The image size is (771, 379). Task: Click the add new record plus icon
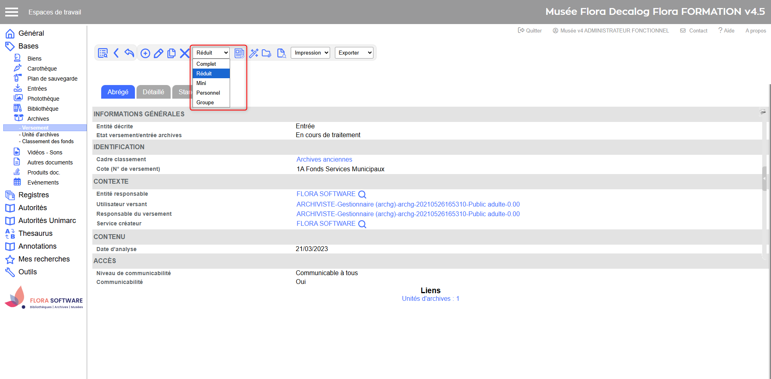(x=145, y=53)
